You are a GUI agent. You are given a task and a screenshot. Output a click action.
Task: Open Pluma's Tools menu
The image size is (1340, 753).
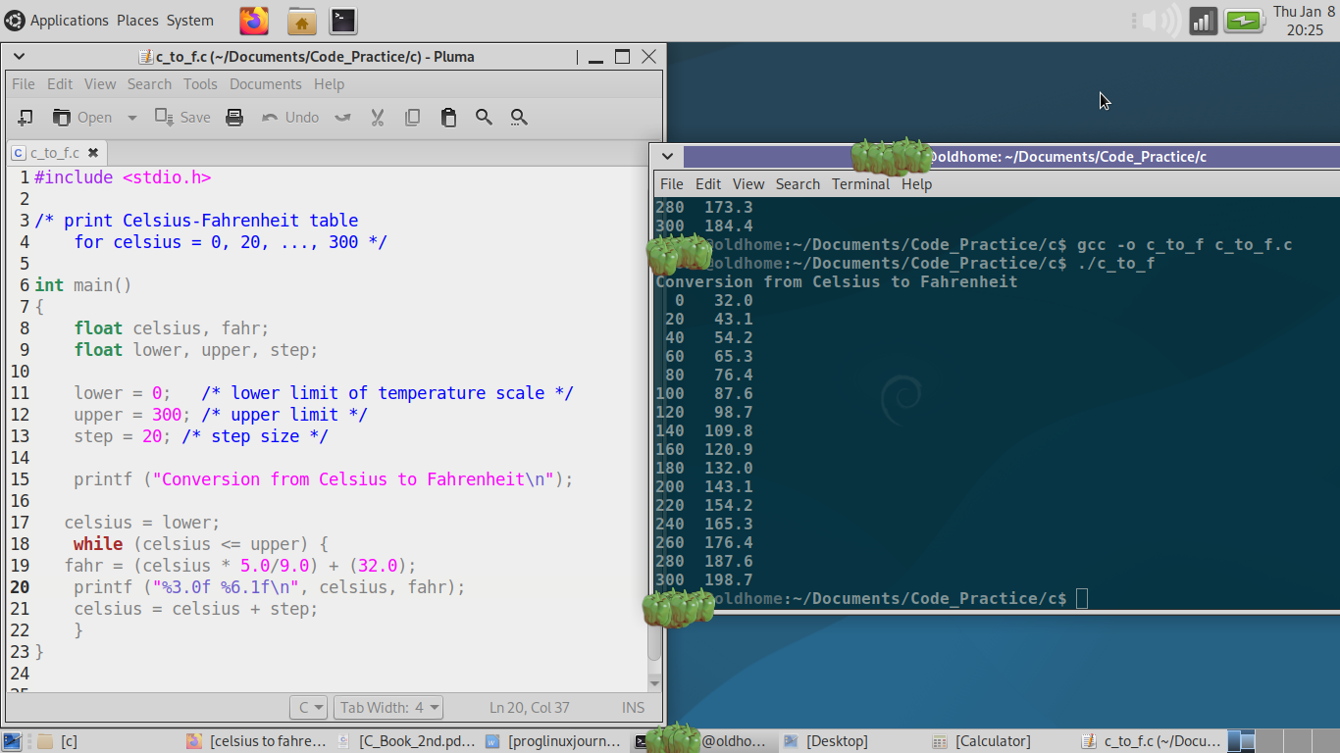click(x=200, y=84)
